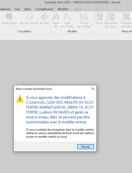Select the Rampe d'accès tool
The width and height of the screenshot is (132, 173).
[29, 19]
